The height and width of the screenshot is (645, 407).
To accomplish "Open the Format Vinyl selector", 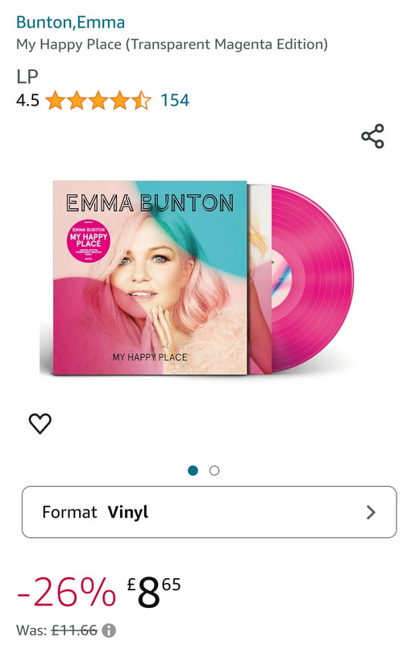I will 210,512.
